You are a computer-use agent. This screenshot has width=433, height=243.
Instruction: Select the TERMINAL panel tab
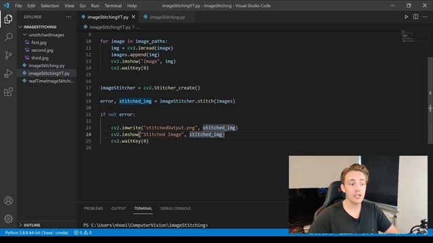(143, 209)
